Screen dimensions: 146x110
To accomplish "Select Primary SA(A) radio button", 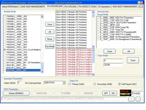I will [x=70, y=84].
